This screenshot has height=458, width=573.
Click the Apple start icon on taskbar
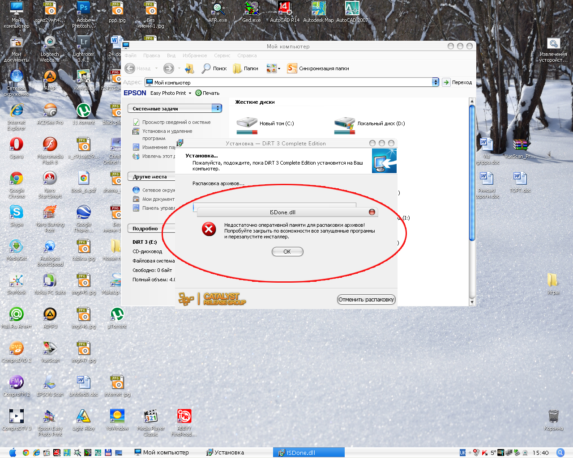point(13,453)
